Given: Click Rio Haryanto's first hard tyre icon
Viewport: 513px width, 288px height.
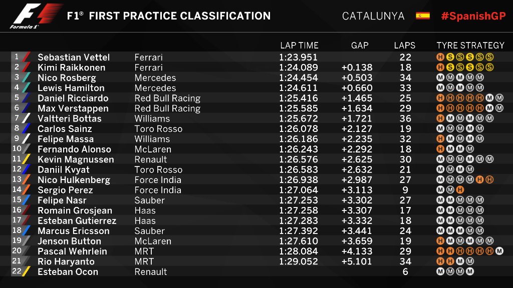Looking at the screenshot, I should click(x=440, y=261).
